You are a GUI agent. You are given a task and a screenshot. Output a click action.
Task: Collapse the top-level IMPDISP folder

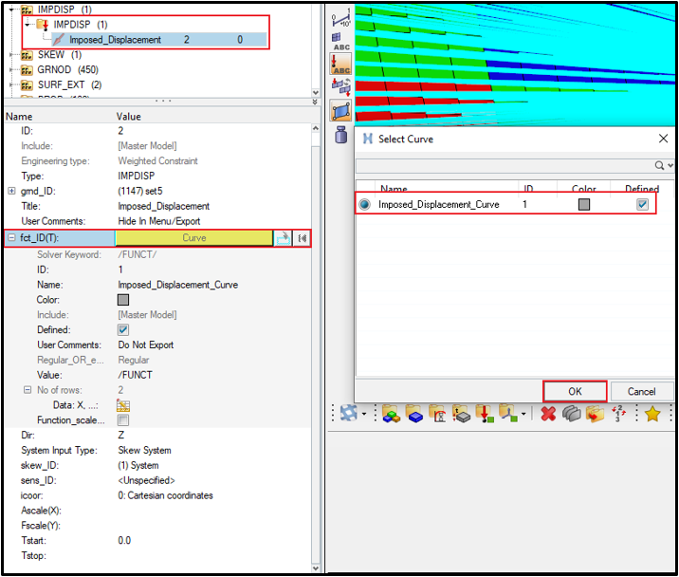[11, 9]
